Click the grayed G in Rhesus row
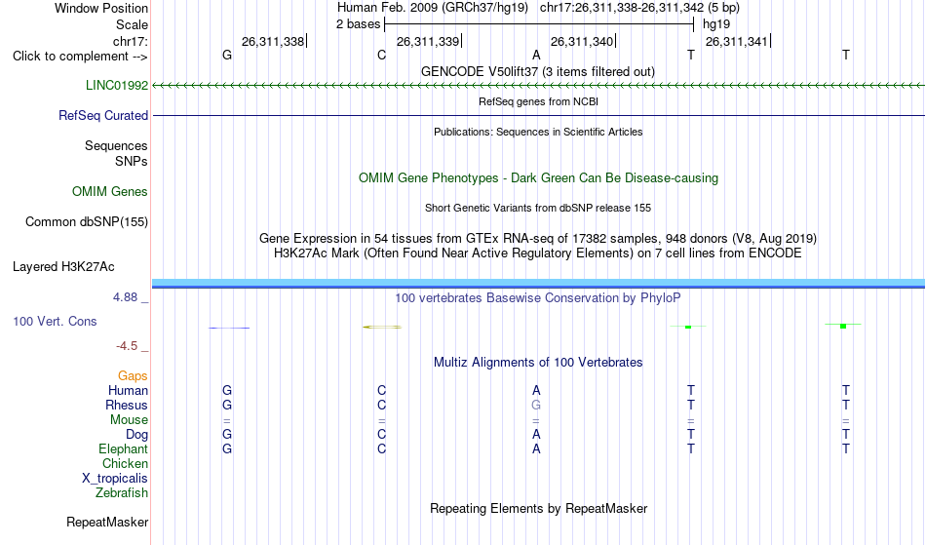The height and width of the screenshot is (545, 926). pos(536,406)
